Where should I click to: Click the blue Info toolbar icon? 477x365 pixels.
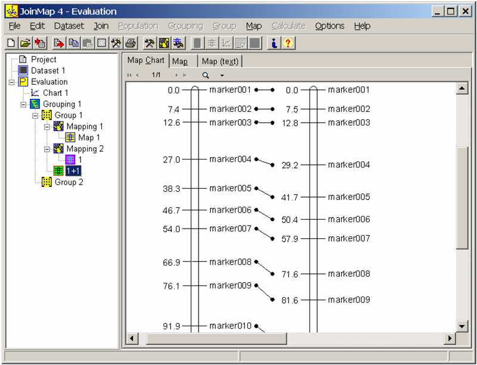274,43
